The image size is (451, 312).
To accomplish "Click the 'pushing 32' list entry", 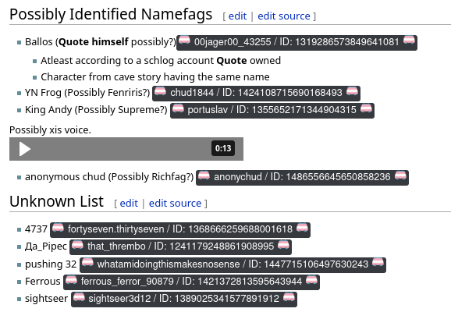I will pos(51,264).
